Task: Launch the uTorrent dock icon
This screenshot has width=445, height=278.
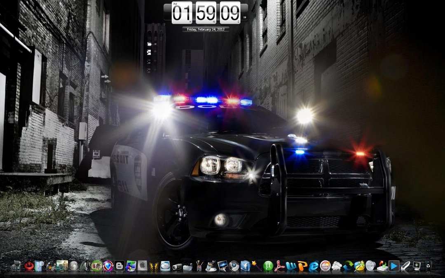Action: pos(268,266)
